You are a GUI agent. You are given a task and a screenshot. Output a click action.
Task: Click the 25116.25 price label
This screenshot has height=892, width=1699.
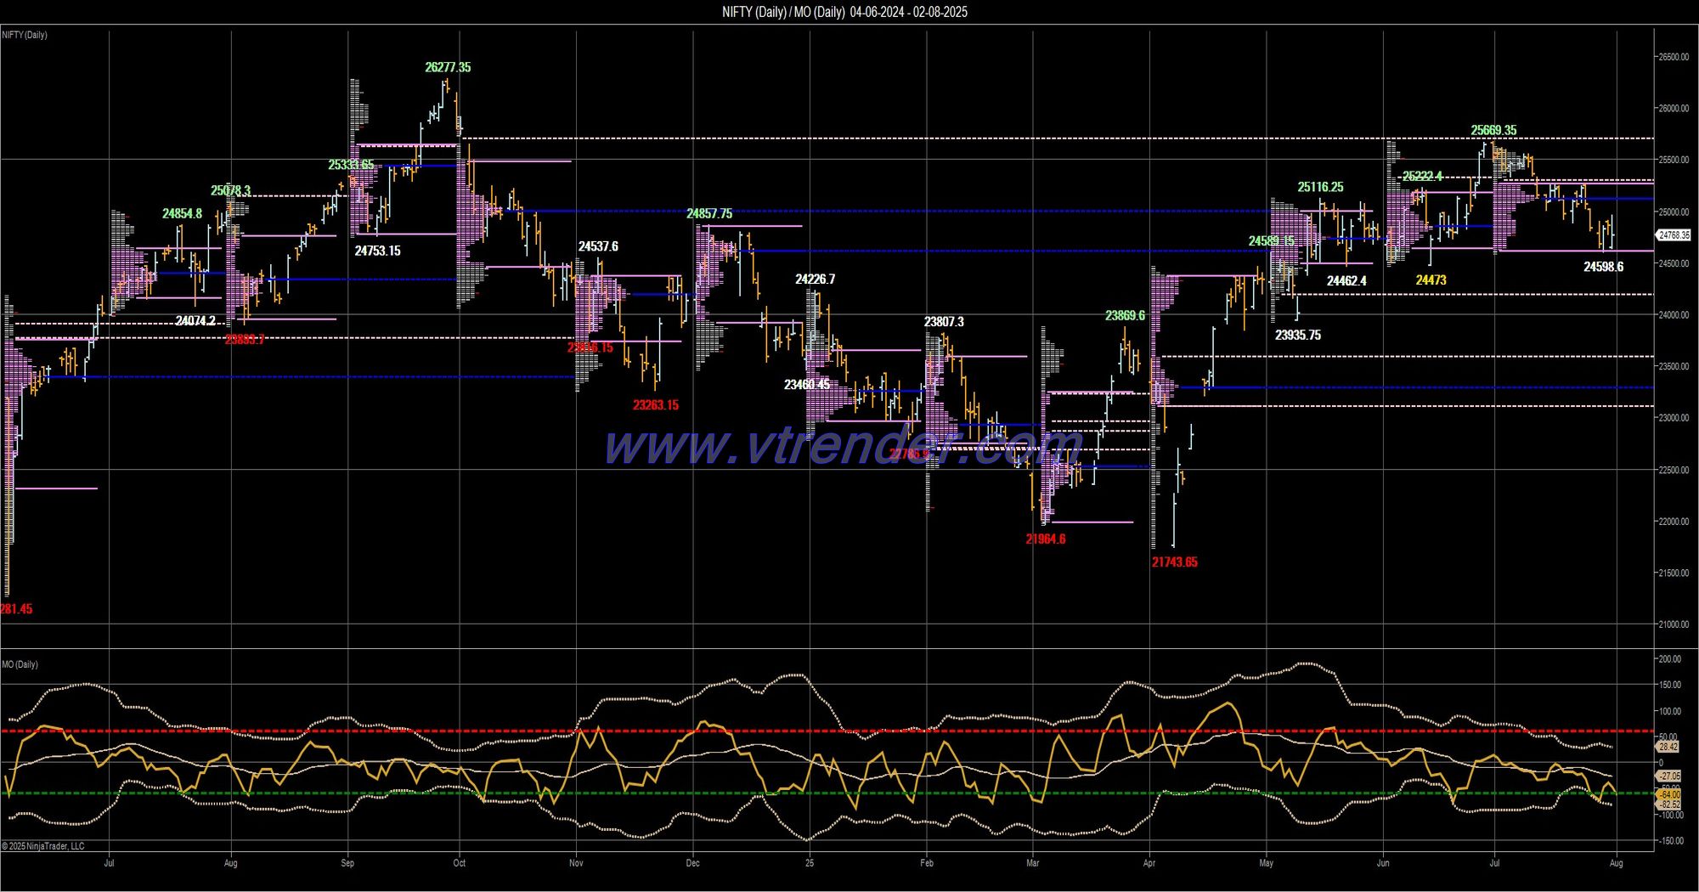(x=1320, y=187)
